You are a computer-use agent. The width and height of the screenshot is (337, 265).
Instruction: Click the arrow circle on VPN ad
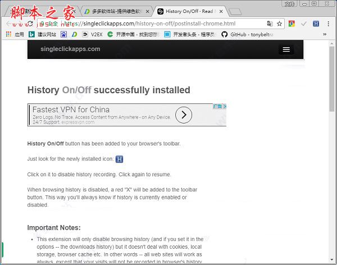click(184, 115)
